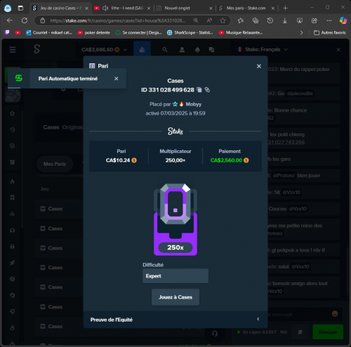This screenshot has width=351, height=347.
Task: Click Jouez à Cases button
Action: (175, 297)
